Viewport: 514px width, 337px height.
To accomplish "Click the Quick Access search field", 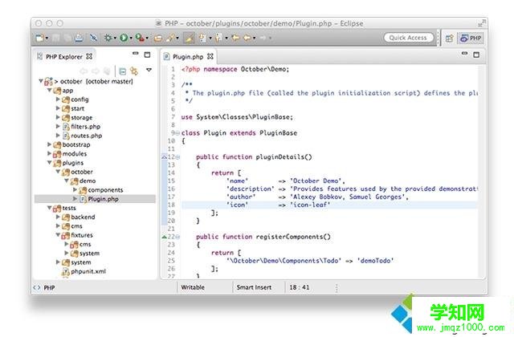I will point(409,38).
